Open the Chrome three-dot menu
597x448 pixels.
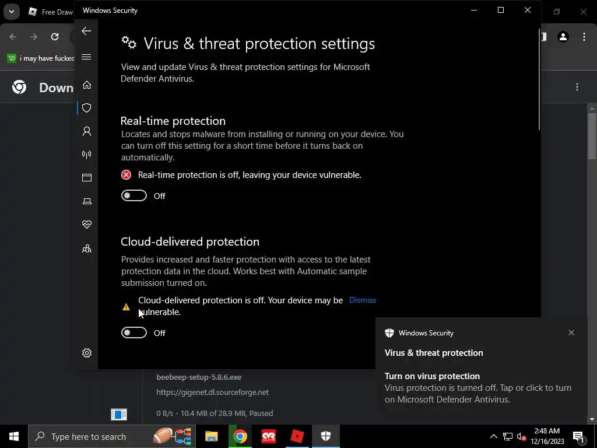point(584,37)
